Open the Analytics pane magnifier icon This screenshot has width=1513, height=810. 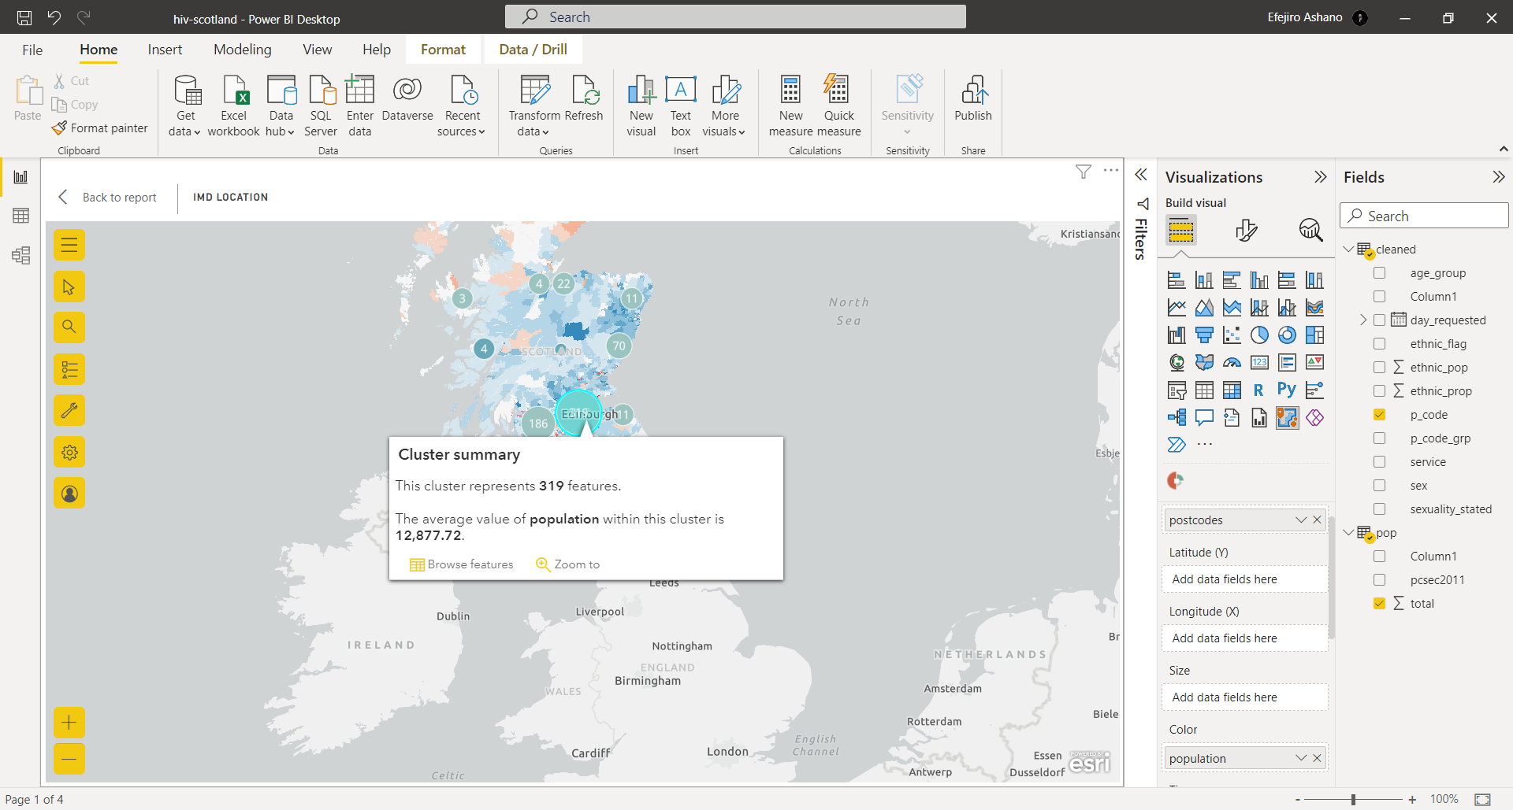pos(1310,230)
